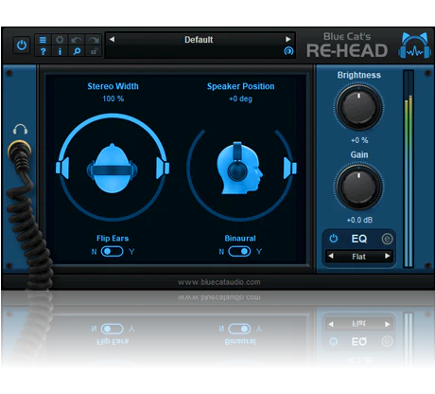Screen dimensions: 435x394
Task: Click the Blue Cat headphones logo
Action: point(414,45)
